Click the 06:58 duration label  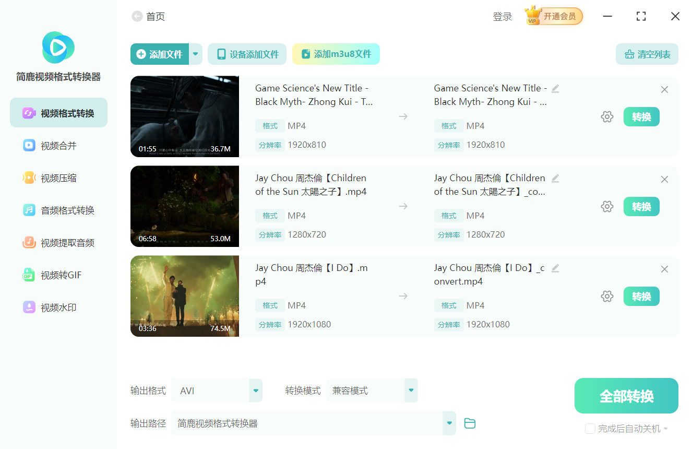(x=148, y=239)
